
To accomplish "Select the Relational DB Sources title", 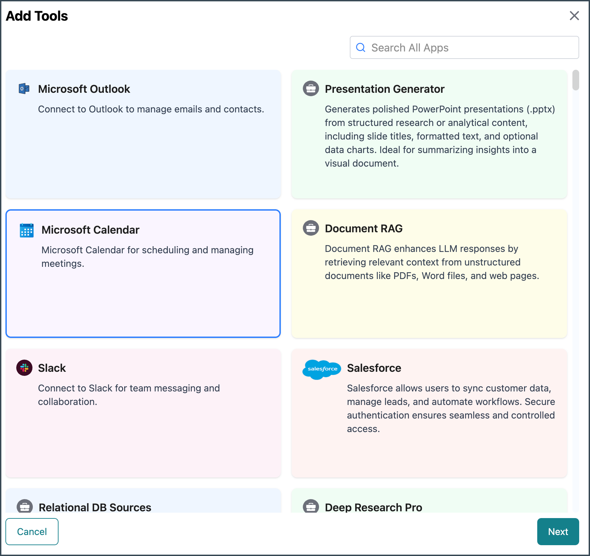I will coord(95,507).
